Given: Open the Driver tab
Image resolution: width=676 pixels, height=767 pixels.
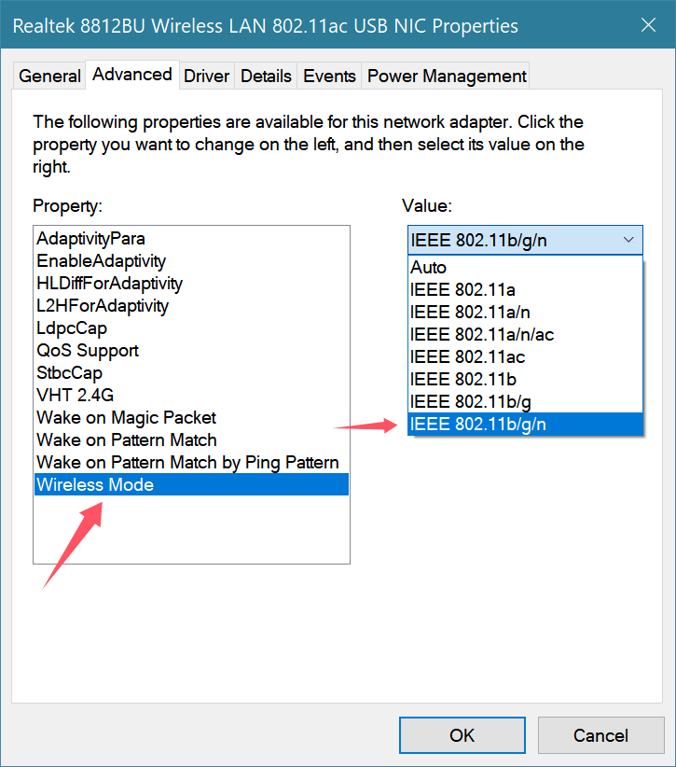Looking at the screenshot, I should [x=206, y=76].
